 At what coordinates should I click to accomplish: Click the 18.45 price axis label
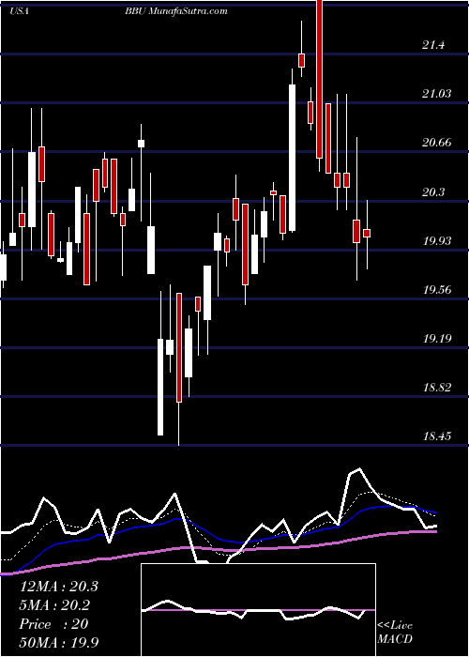tap(437, 436)
